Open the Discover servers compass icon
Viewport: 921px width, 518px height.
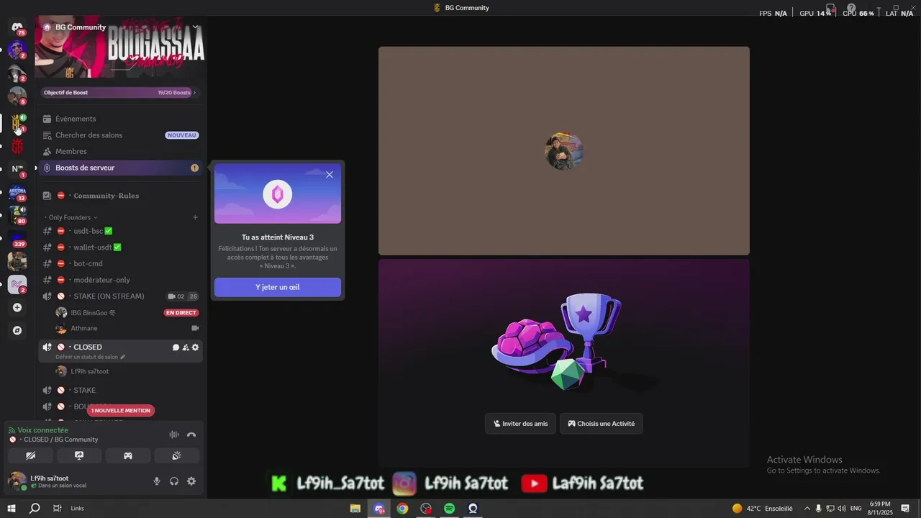click(x=17, y=330)
